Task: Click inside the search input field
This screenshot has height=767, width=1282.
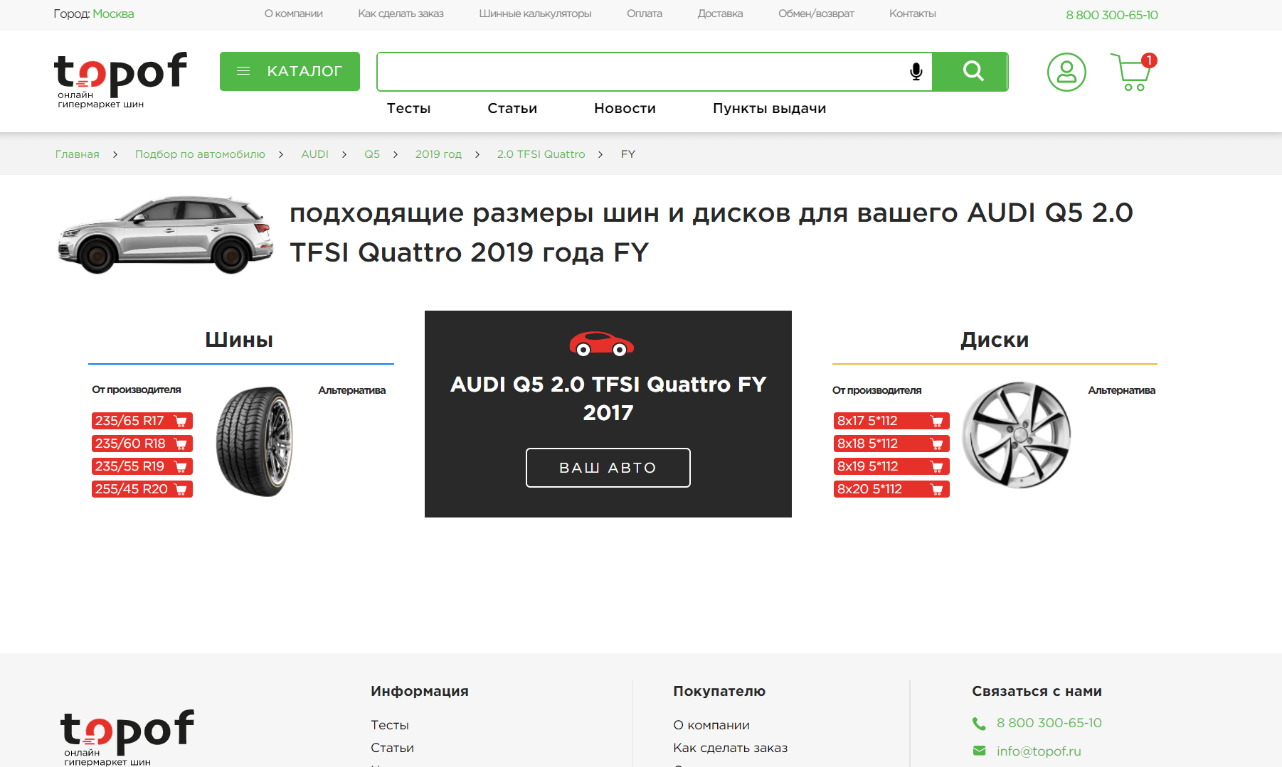Action: coord(640,71)
